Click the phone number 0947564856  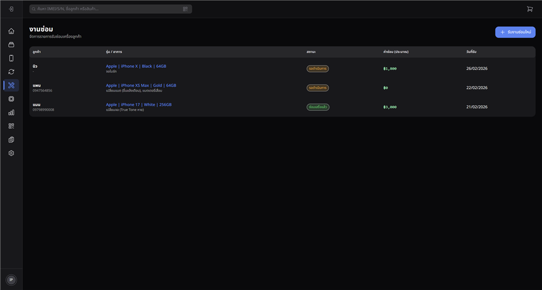click(x=42, y=91)
